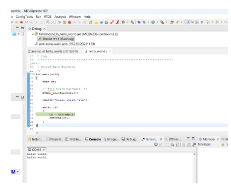
Task: Click the green bug Debug launch icon
Action: click(x=144, y=22)
